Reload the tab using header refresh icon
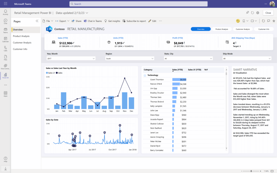 (x=252, y=13)
